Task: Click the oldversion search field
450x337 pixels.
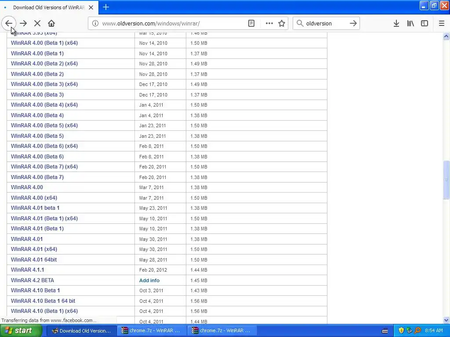Action: pos(326,23)
